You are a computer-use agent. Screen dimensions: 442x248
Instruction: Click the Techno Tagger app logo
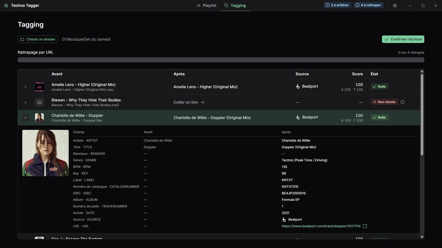[x=6, y=6]
